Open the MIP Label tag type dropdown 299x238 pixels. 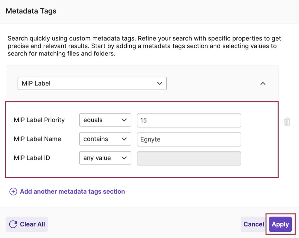pyautogui.click(x=92, y=83)
